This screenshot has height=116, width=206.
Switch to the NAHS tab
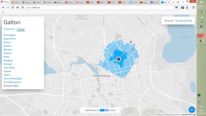59,2
